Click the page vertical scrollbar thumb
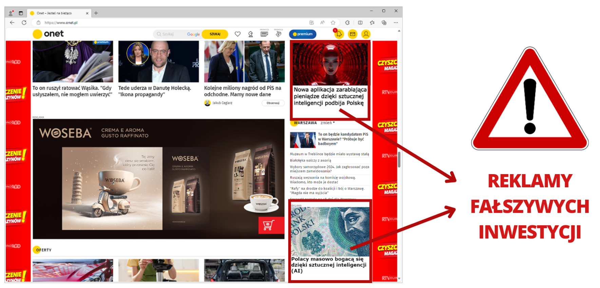This screenshot has width=600, height=288. point(399,159)
